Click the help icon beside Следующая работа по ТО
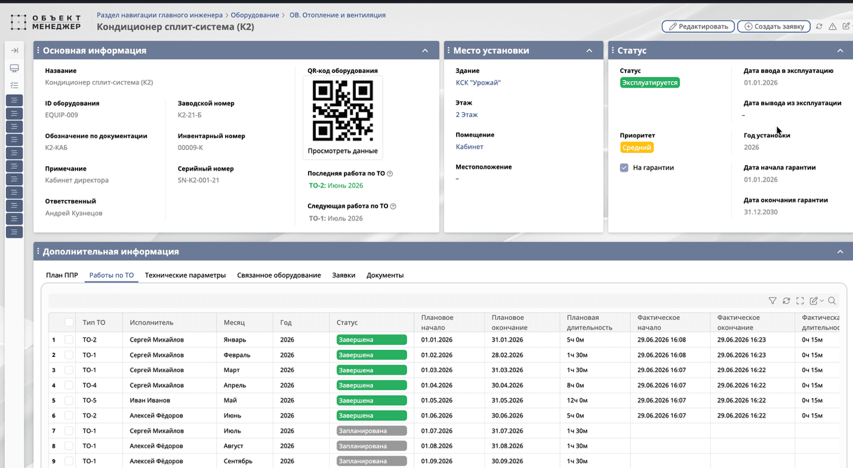This screenshot has height=468, width=853. coord(393,207)
